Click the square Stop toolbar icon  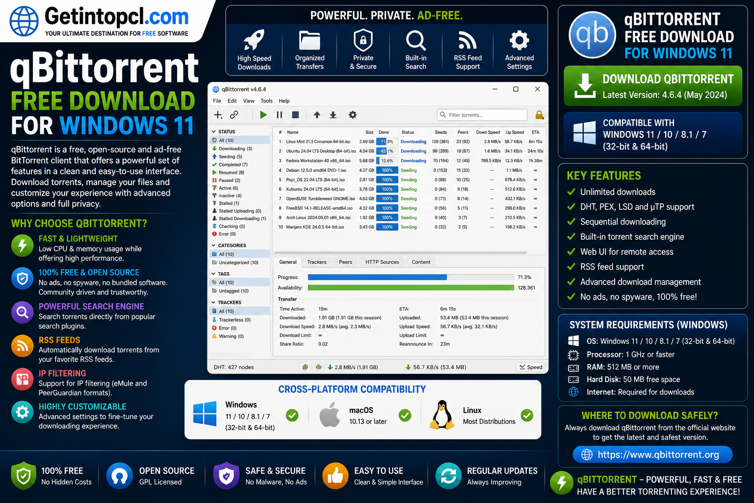296,115
